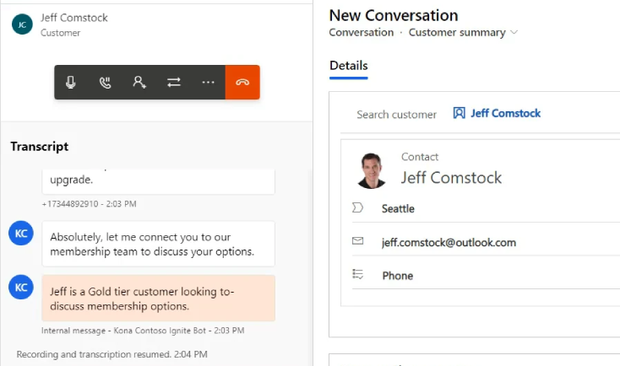End the call with red button

pos(242,82)
